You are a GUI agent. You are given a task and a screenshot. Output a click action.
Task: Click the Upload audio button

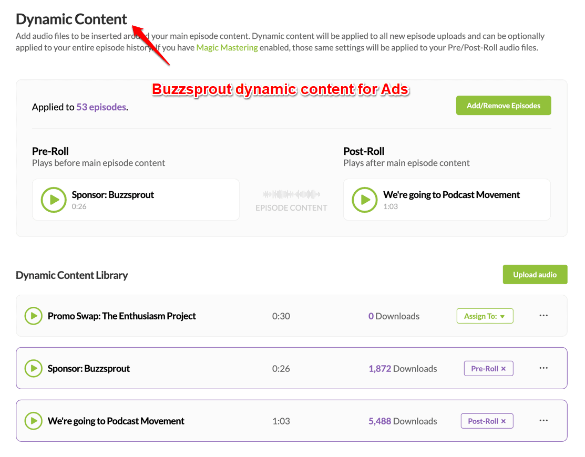tap(535, 274)
